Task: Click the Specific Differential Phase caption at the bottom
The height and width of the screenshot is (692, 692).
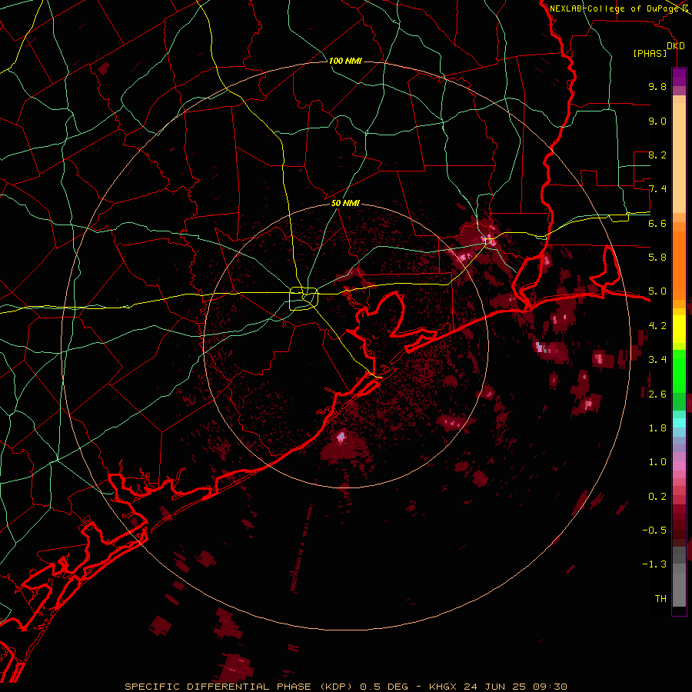Action: (x=345, y=687)
